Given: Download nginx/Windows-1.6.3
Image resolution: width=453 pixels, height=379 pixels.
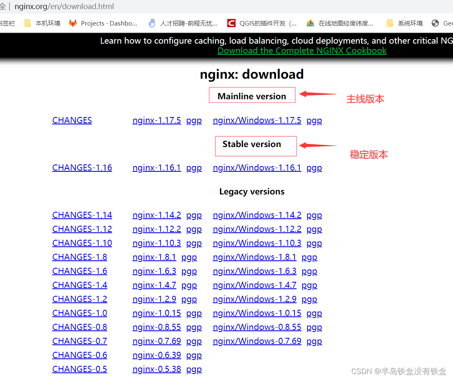Looking at the screenshot, I should pyautogui.click(x=255, y=271).
